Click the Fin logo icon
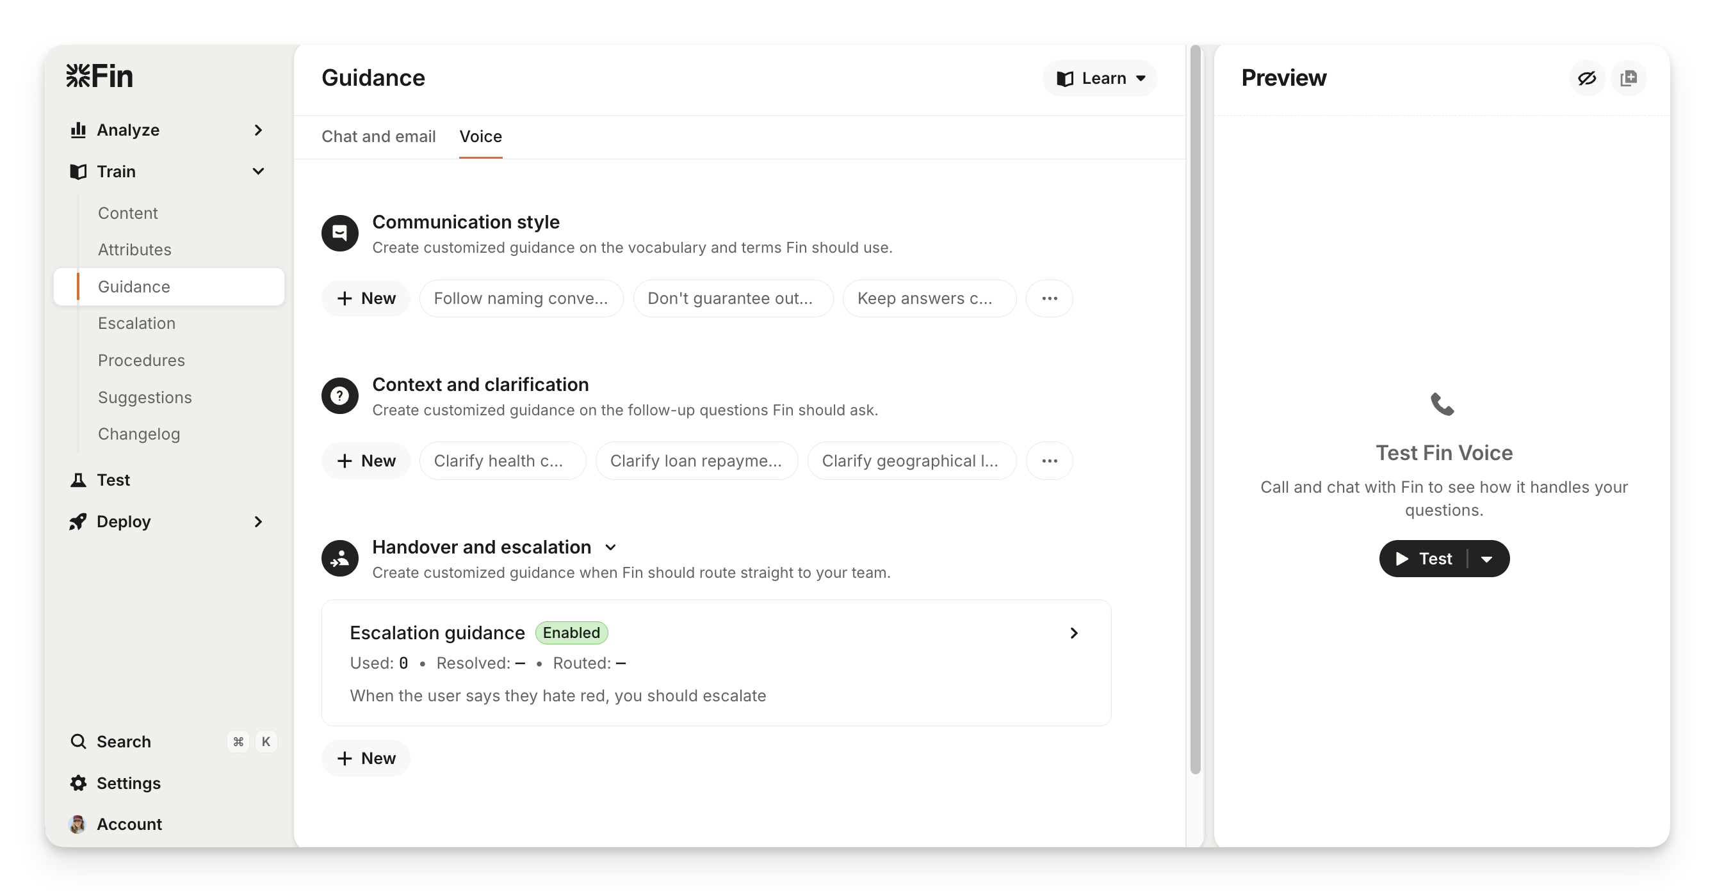1715x892 pixels. tap(78, 76)
